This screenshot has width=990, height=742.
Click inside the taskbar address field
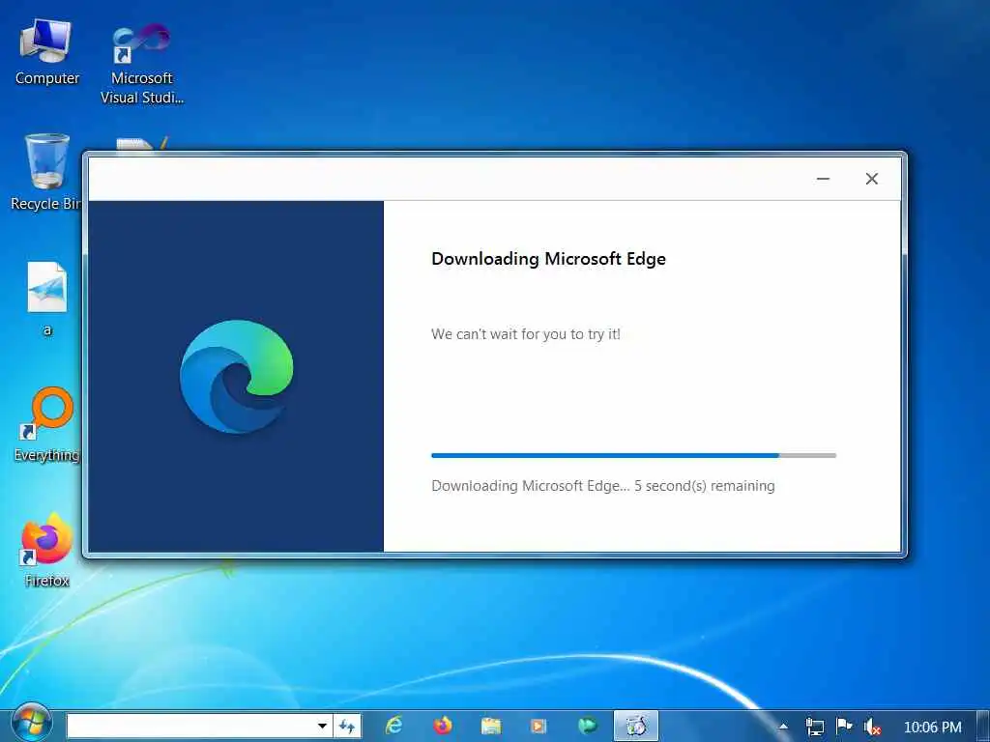pos(191,727)
